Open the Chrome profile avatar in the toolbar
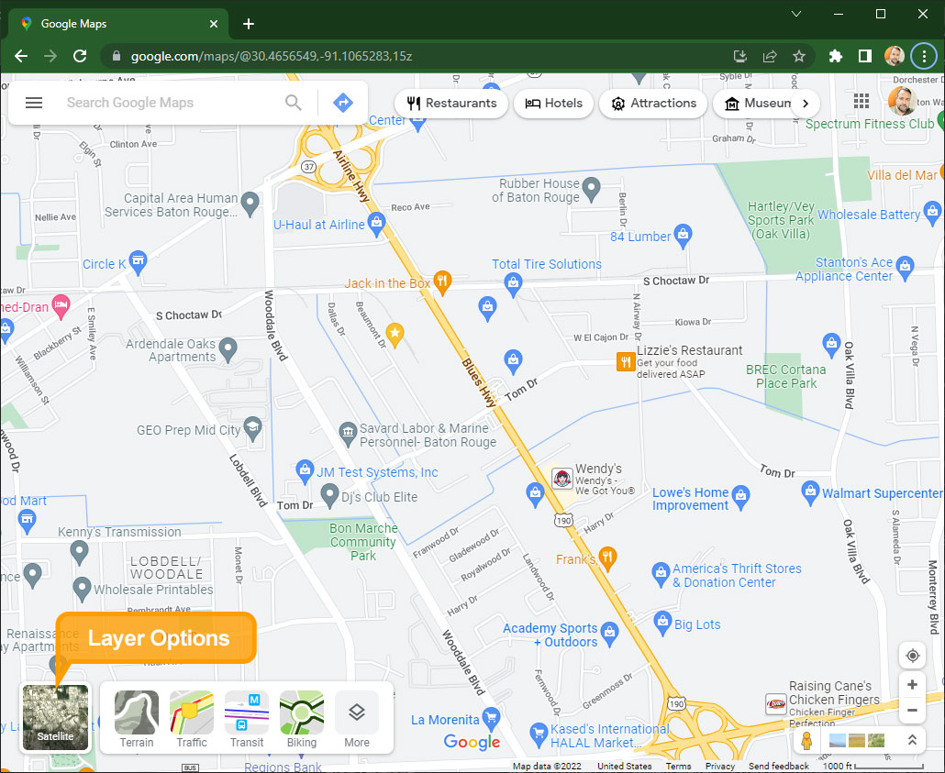 coord(894,56)
